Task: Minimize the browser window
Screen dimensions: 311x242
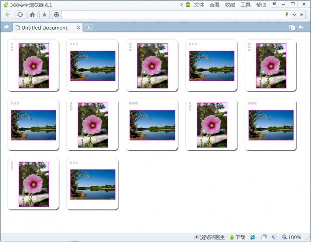Action: pos(284,4)
